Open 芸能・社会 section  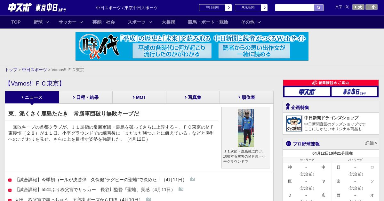(104, 22)
